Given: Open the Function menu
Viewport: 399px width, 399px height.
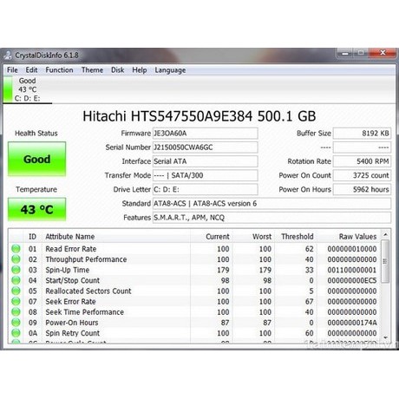Looking at the screenshot, I should pyautogui.click(x=59, y=70).
